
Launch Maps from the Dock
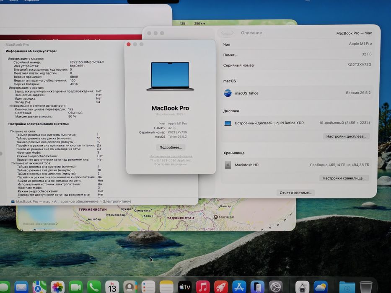tap(39, 287)
